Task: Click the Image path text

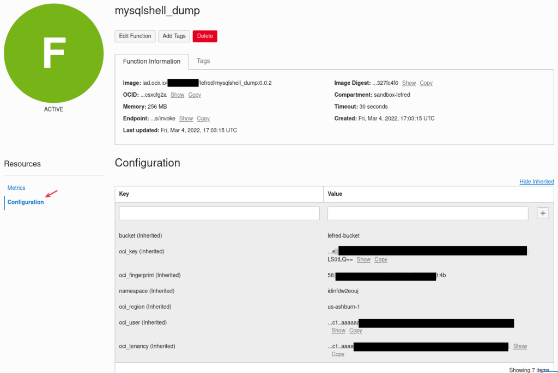Action: [197, 83]
